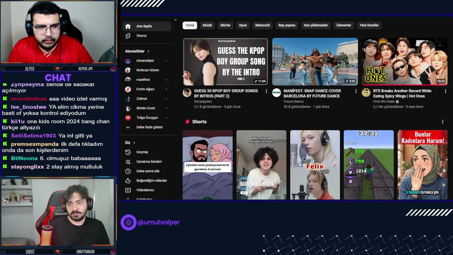
Task: Open MANİFEST SNAP DANCE COVER title link
Action: [312, 93]
